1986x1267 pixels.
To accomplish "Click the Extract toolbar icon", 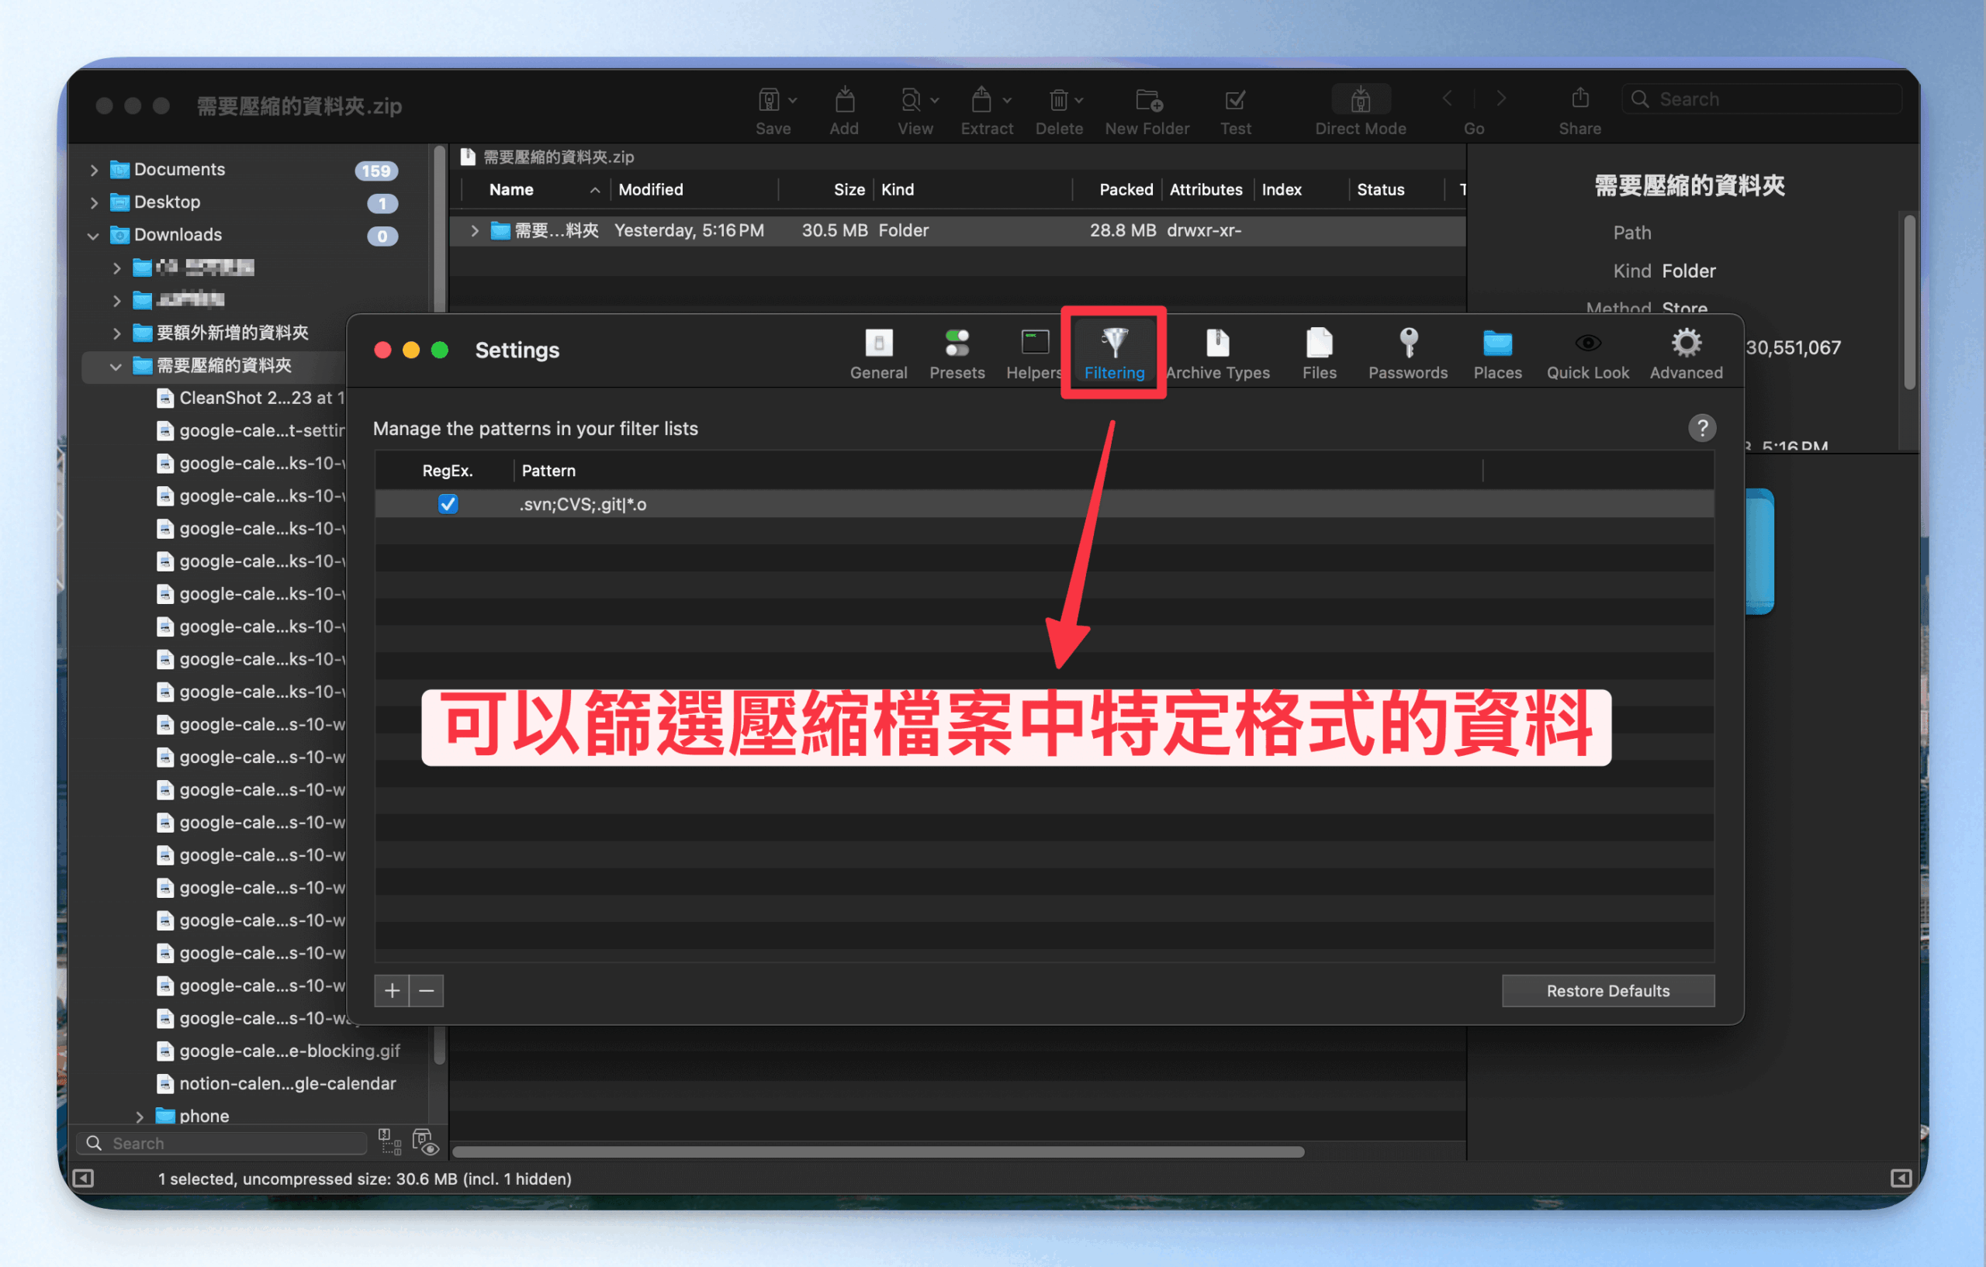I will pos(980,101).
